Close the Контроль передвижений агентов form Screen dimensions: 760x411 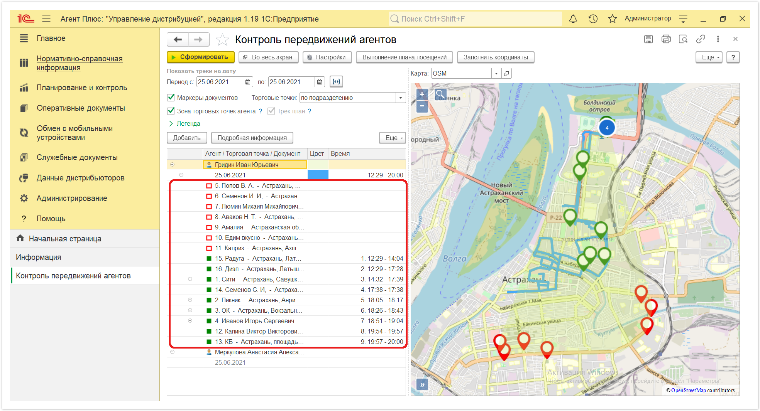[x=735, y=39]
